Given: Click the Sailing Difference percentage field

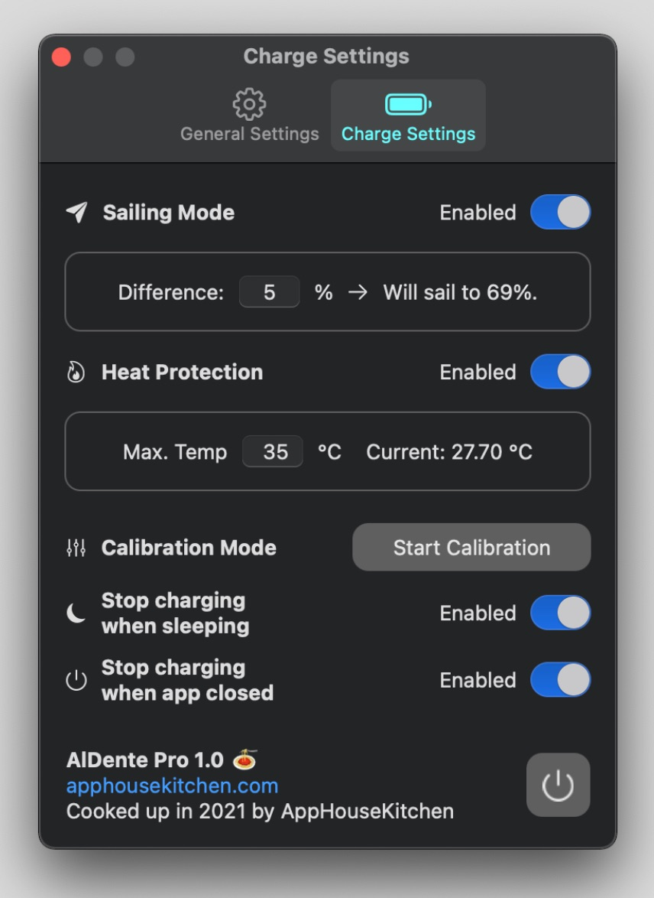Looking at the screenshot, I should (x=269, y=292).
